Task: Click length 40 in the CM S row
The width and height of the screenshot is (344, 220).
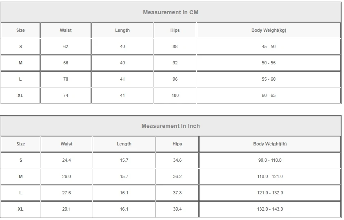Action: coord(122,46)
